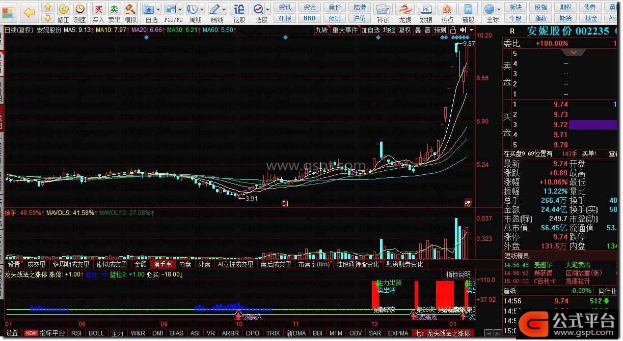This screenshot has height=341, width=623.
Task: Click the 设置 settings button beside 成交量
Action: click(14, 264)
